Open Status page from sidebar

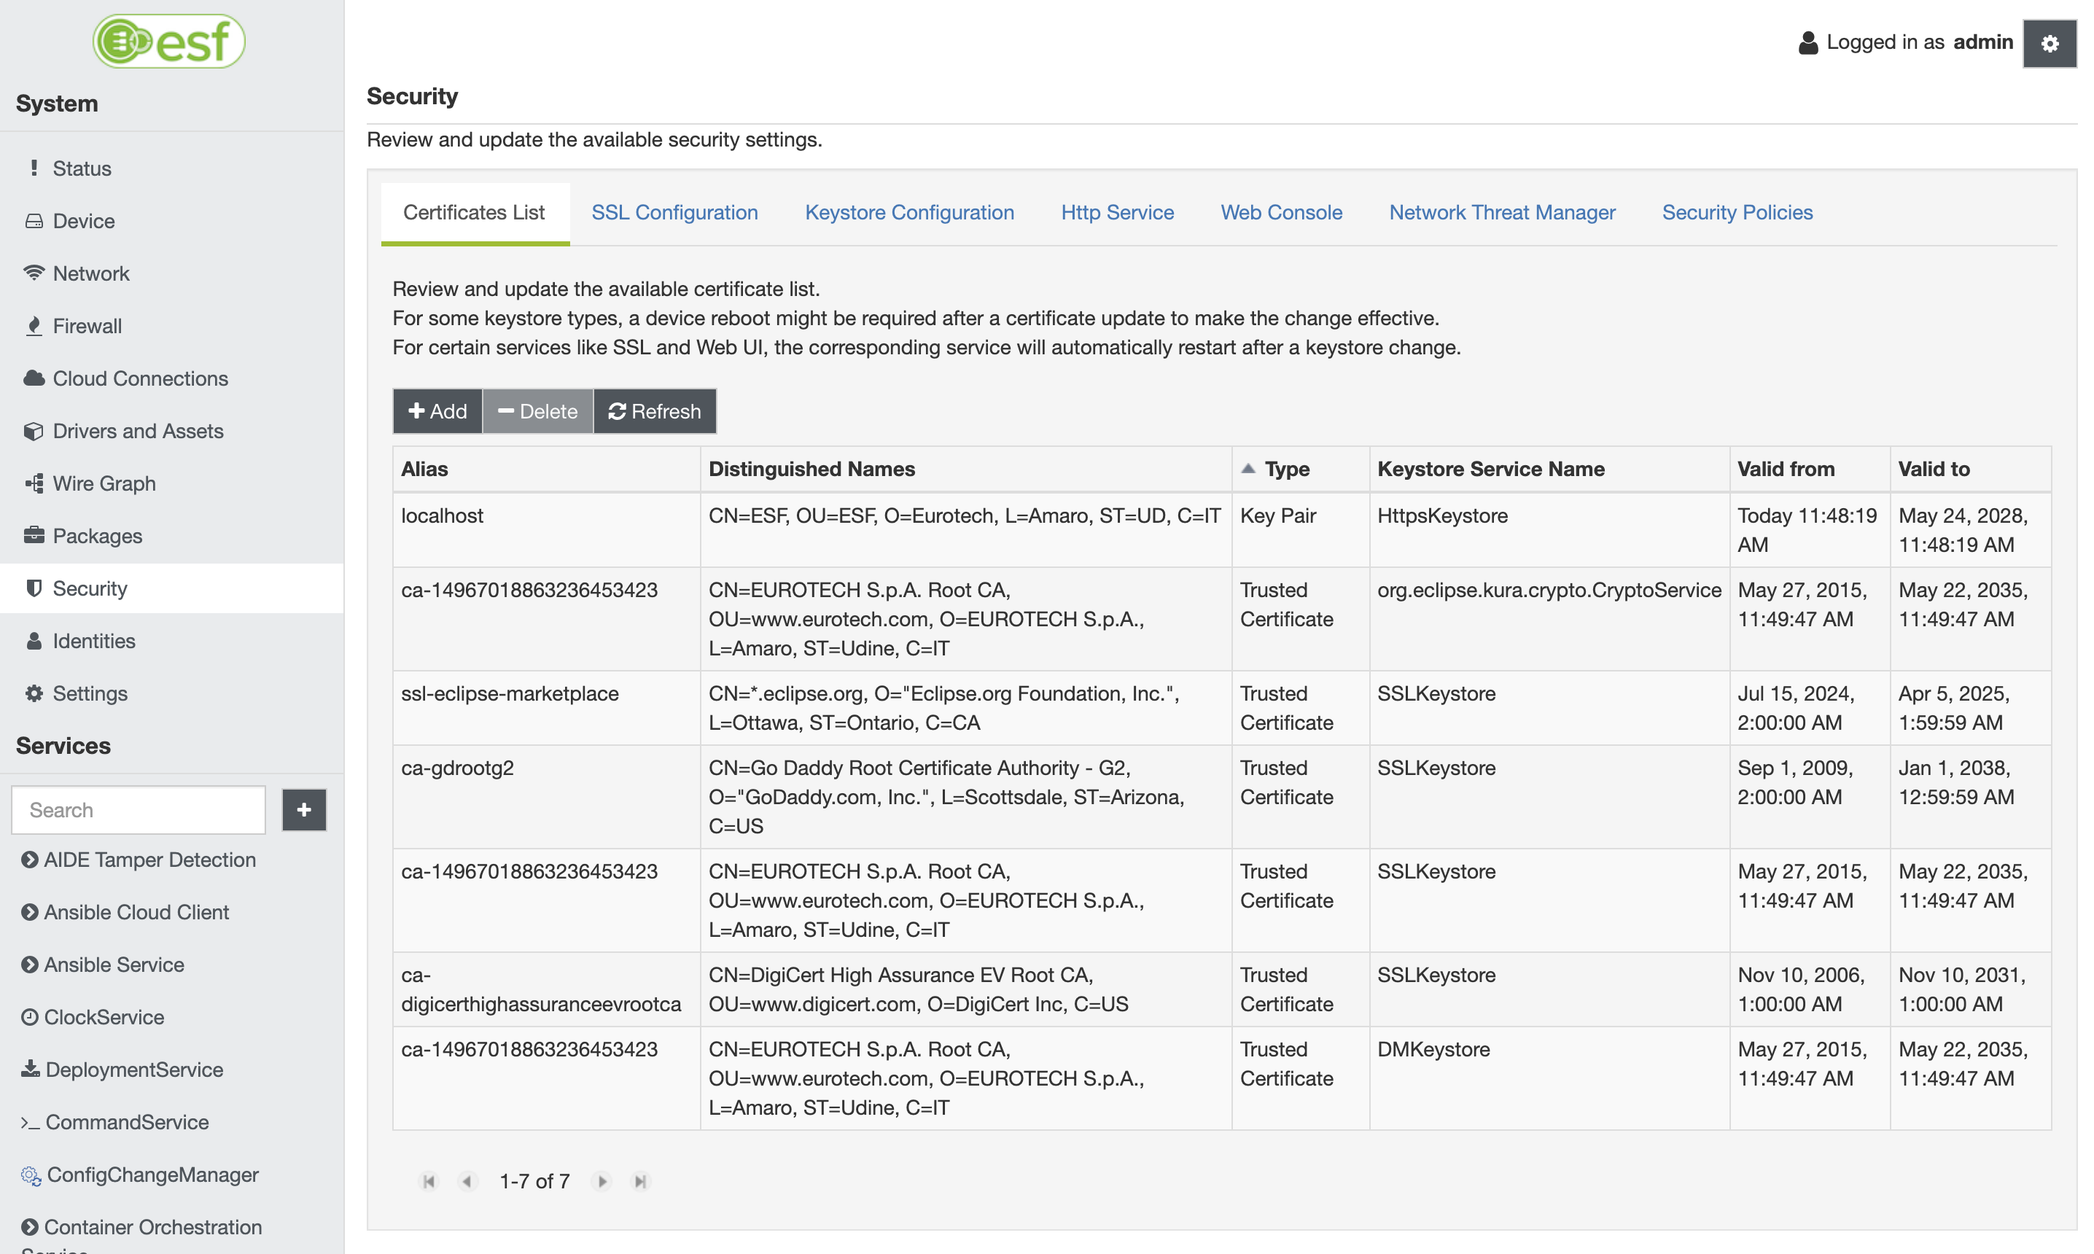click(171, 168)
